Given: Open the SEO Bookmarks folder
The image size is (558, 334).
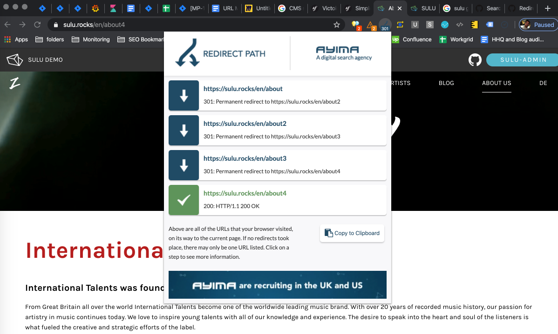Looking at the screenshot, I should click(x=141, y=39).
